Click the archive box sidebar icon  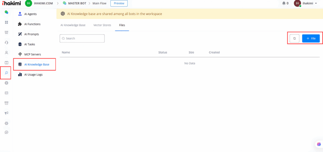(x=6, y=103)
